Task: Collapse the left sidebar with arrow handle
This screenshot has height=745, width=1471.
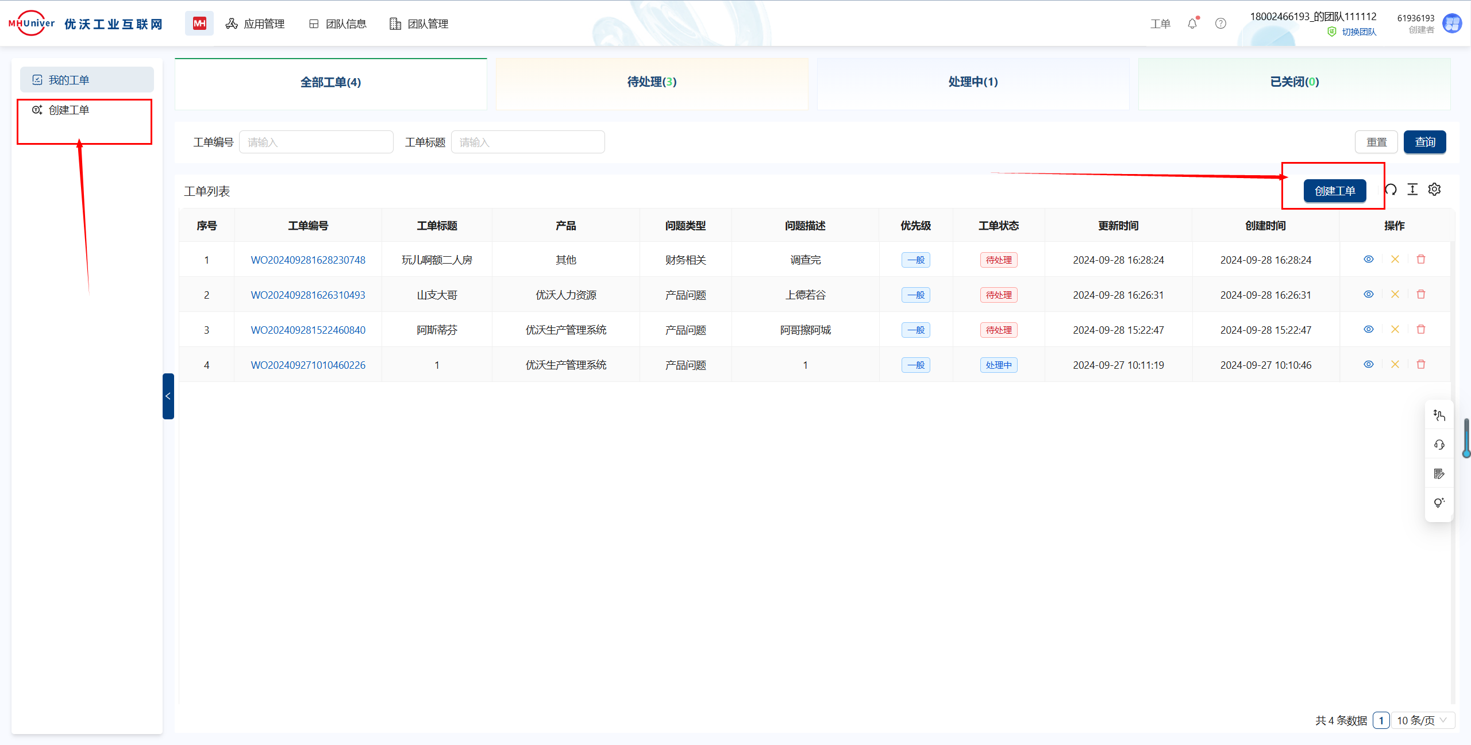Action: (168, 396)
